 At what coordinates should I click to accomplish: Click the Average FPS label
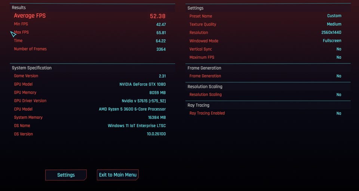[x=30, y=16]
